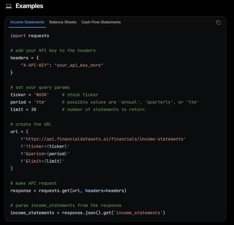234x225 pixels.
Task: Click the f'&limit={limit}' line
Action: (42, 161)
